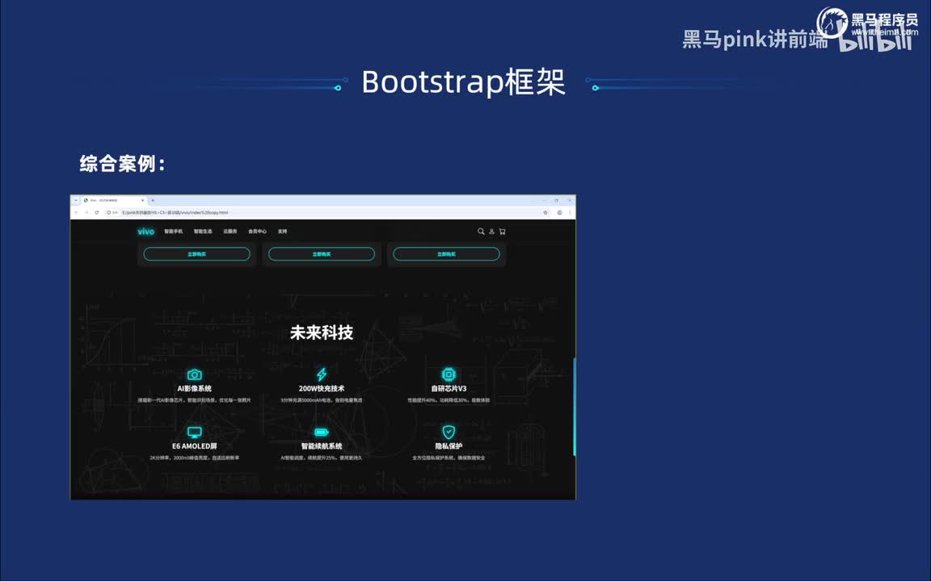
Task: Click the 综合案例 label
Action: pos(122,164)
